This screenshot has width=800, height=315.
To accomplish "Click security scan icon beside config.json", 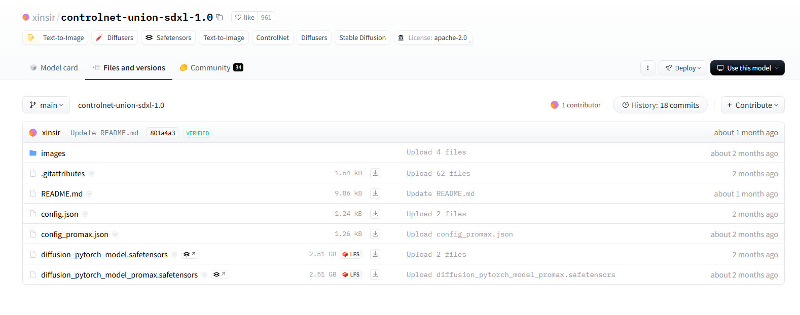I will pyautogui.click(x=85, y=214).
